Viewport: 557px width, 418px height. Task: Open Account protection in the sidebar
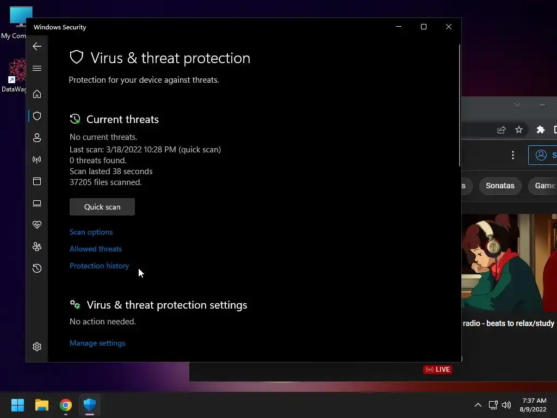click(37, 138)
